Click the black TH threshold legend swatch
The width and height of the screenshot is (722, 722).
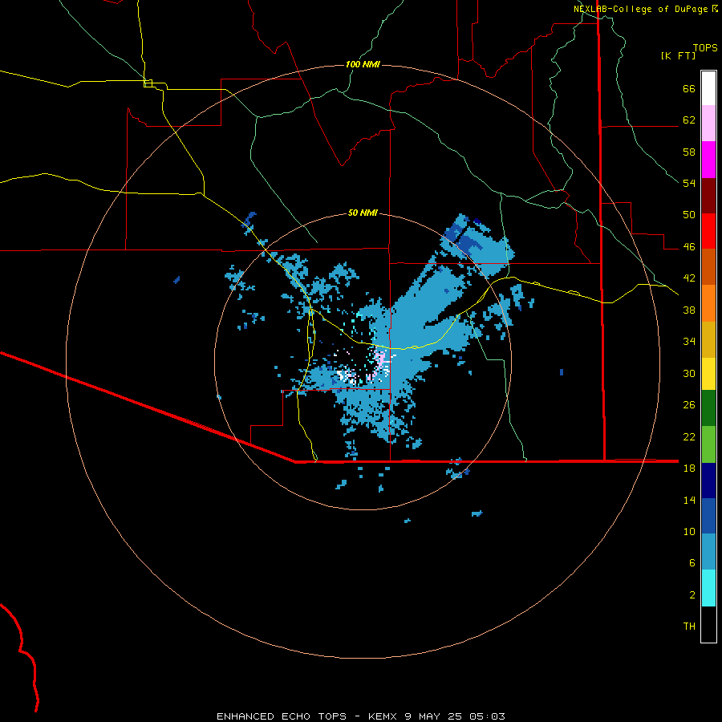[708, 624]
